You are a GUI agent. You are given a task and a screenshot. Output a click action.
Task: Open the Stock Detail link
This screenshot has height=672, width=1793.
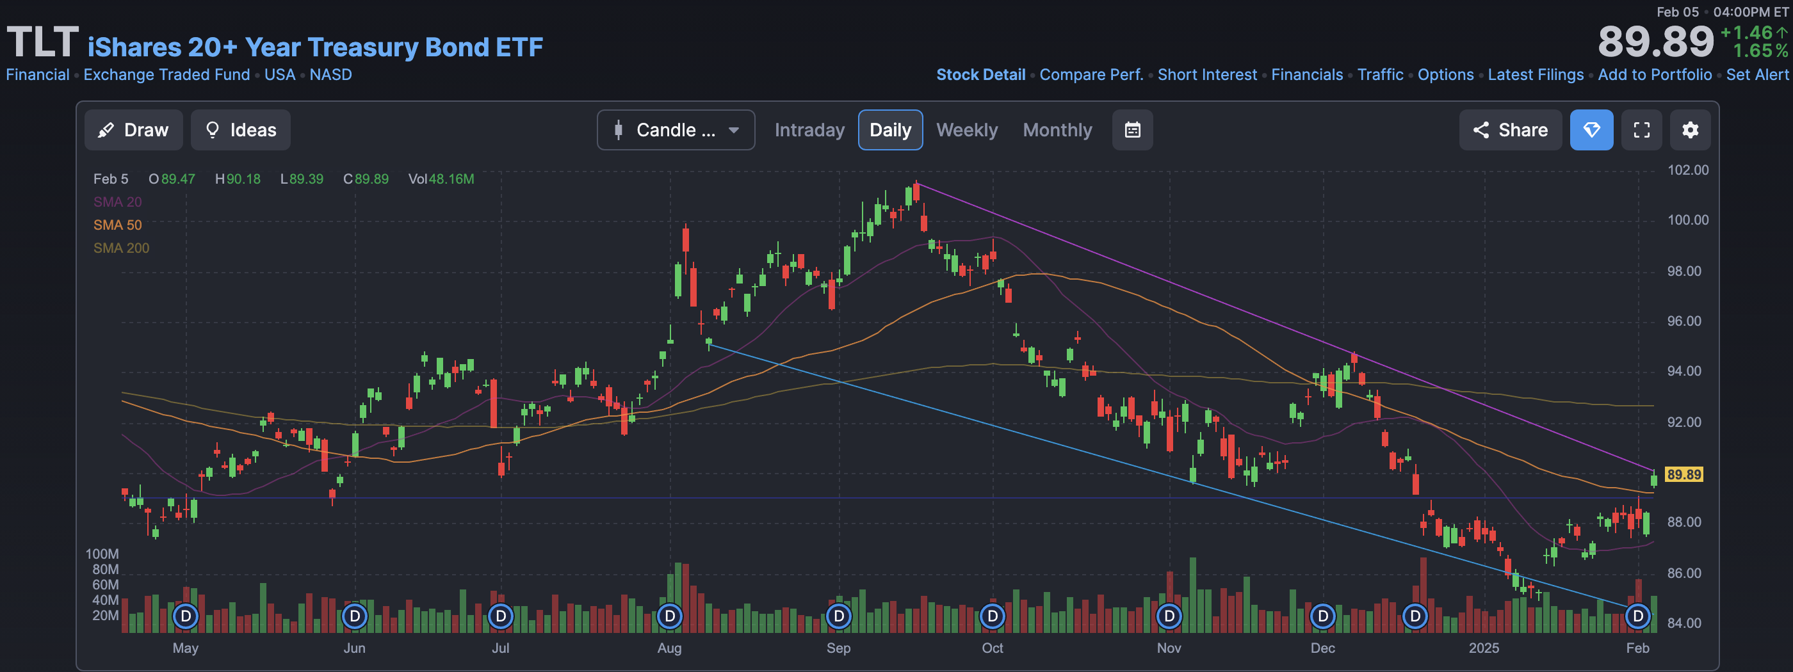click(x=981, y=74)
